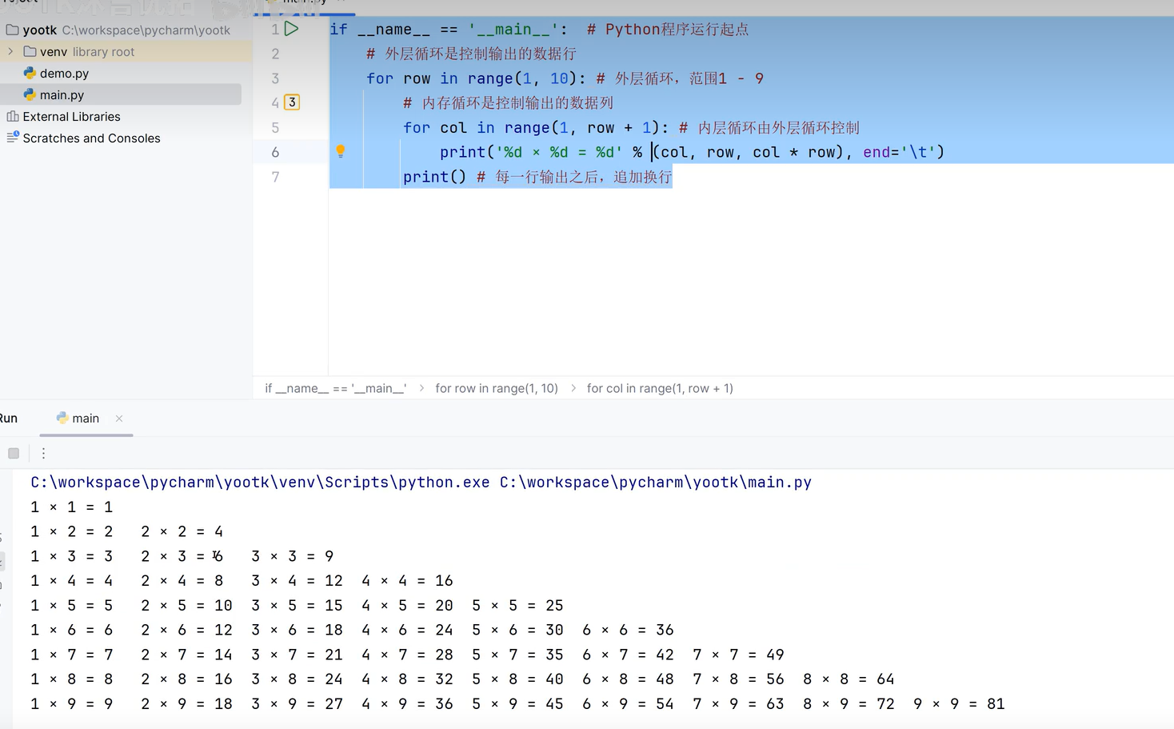Click line number 2 in the gutter
This screenshot has height=729, width=1174.
[x=275, y=54]
